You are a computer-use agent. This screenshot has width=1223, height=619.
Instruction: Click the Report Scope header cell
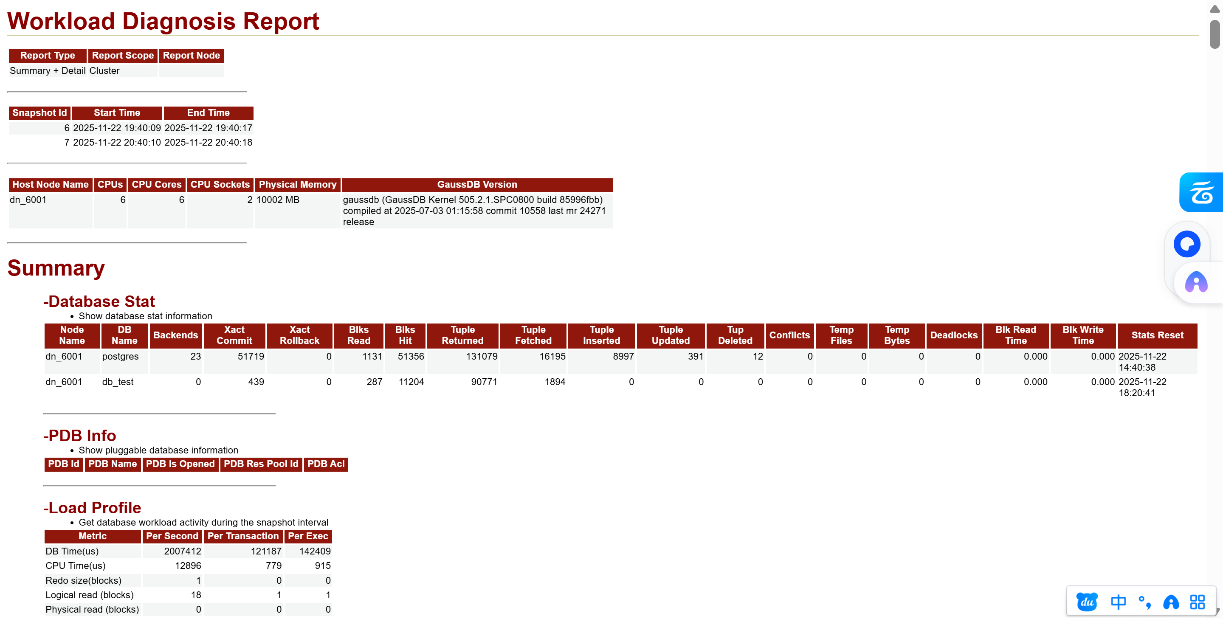[122, 56]
